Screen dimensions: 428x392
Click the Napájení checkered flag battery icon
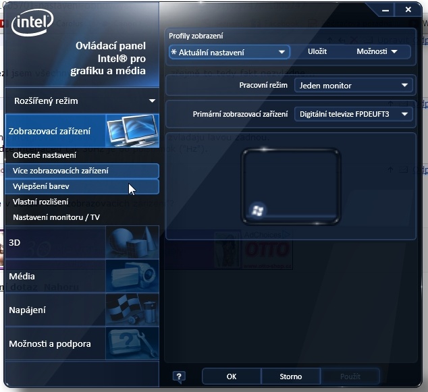pos(132,310)
